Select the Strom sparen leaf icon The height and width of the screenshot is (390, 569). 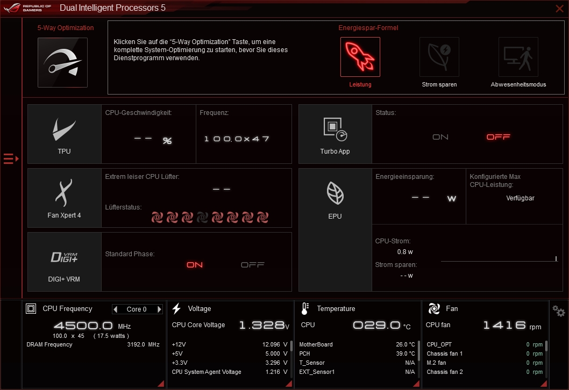tap(439, 57)
